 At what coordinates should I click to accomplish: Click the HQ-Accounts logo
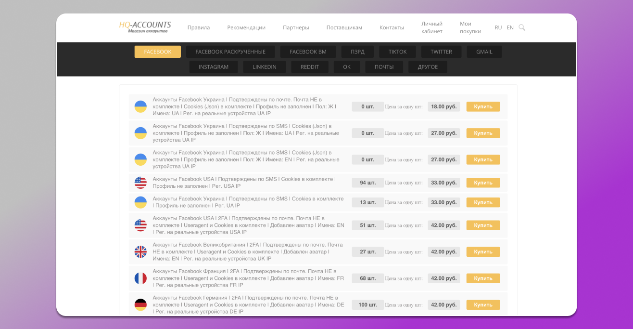145,27
